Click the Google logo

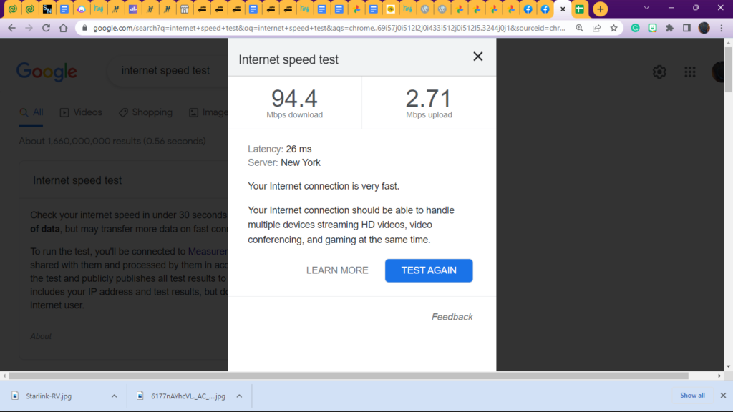(47, 72)
